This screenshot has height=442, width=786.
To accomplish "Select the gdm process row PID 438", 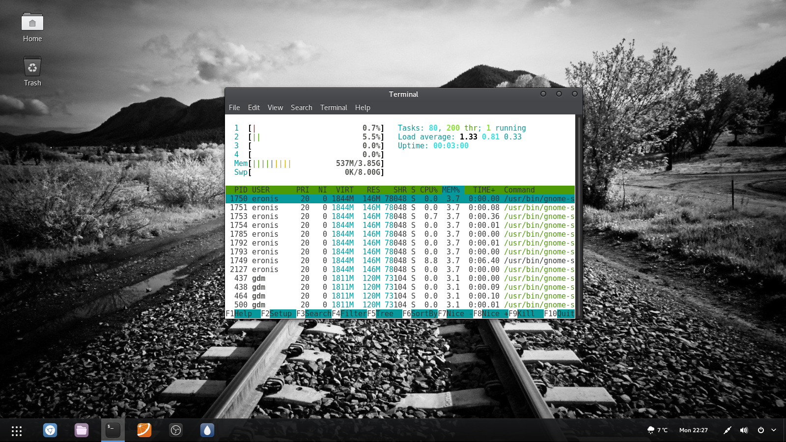I will 400,287.
